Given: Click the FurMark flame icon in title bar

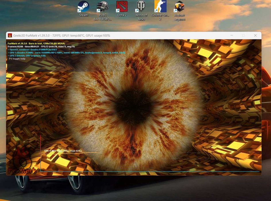Looking at the screenshot, I should coord(10,35).
